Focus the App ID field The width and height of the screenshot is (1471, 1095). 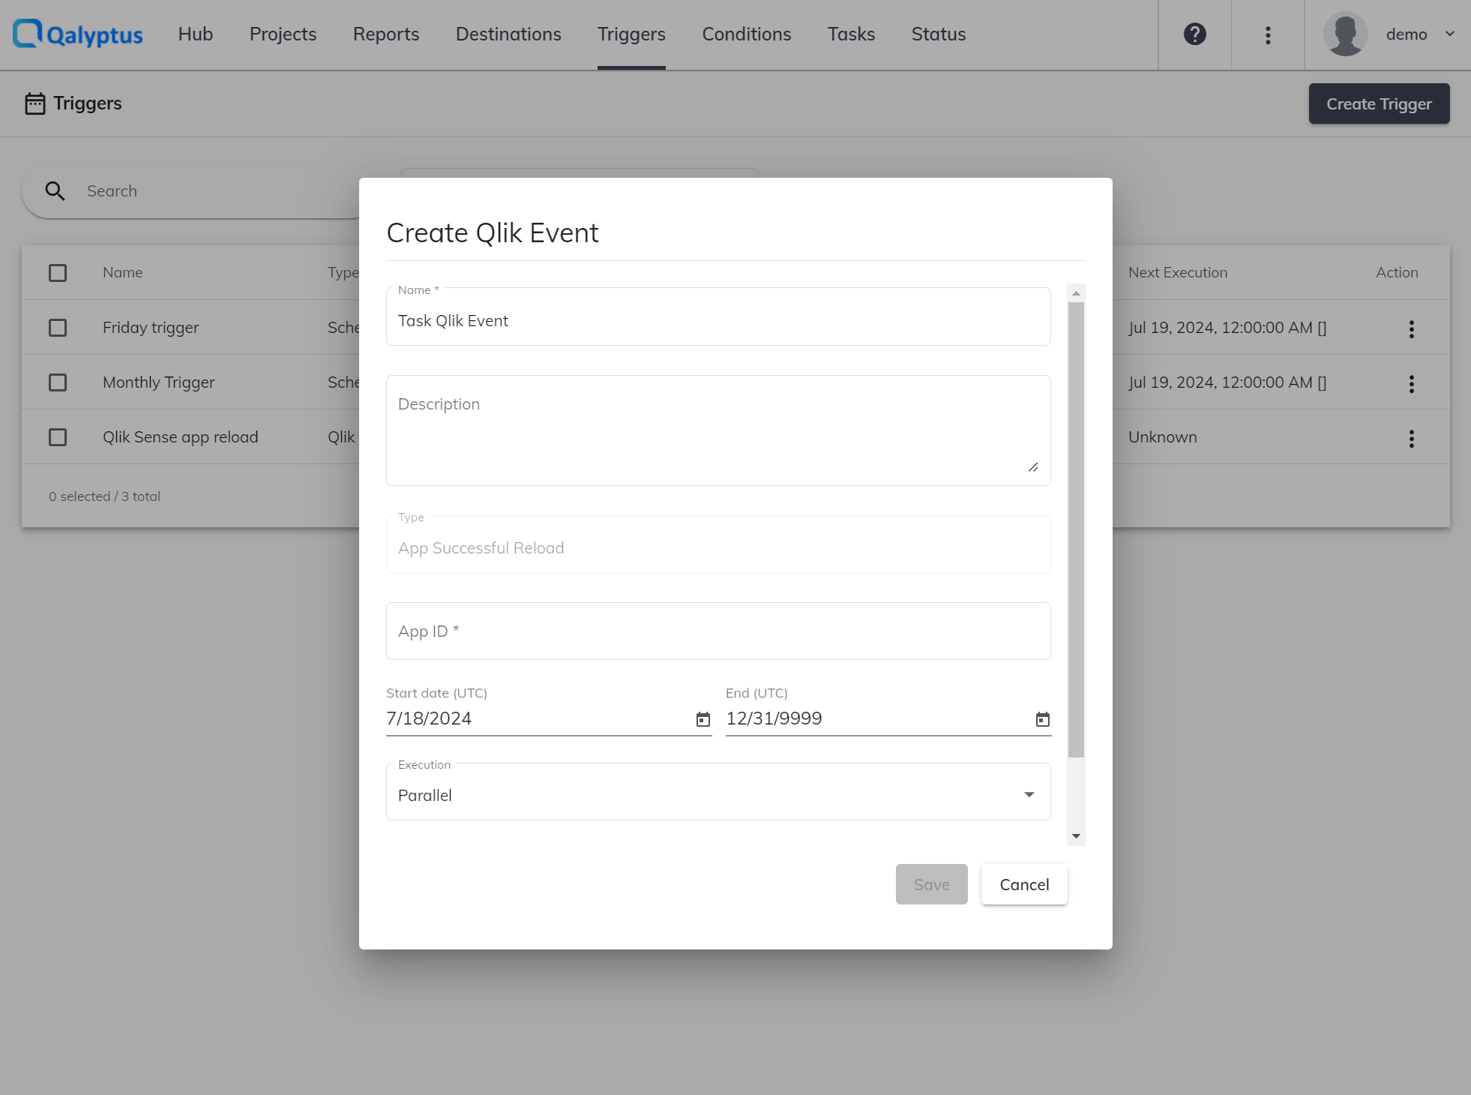pos(718,631)
